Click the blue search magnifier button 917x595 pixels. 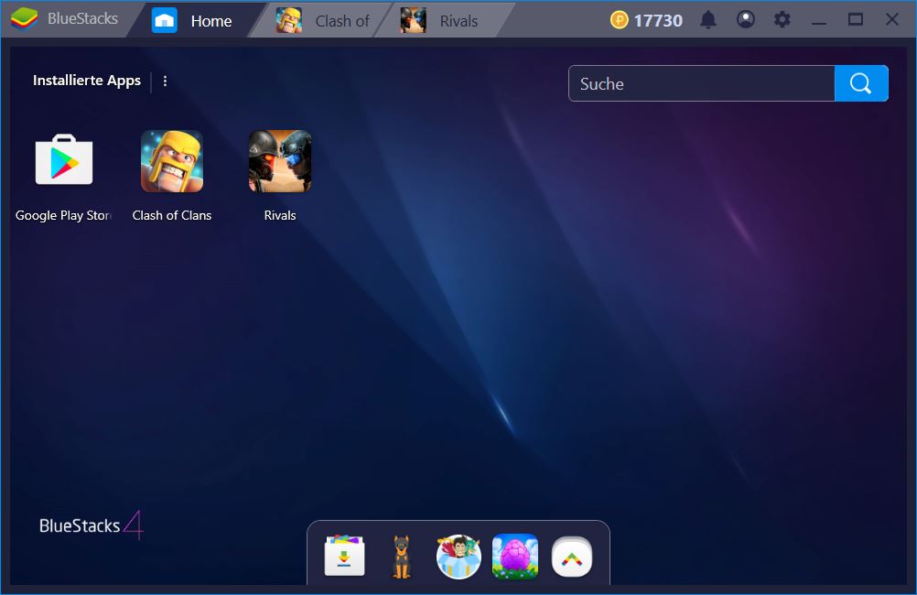tap(861, 83)
